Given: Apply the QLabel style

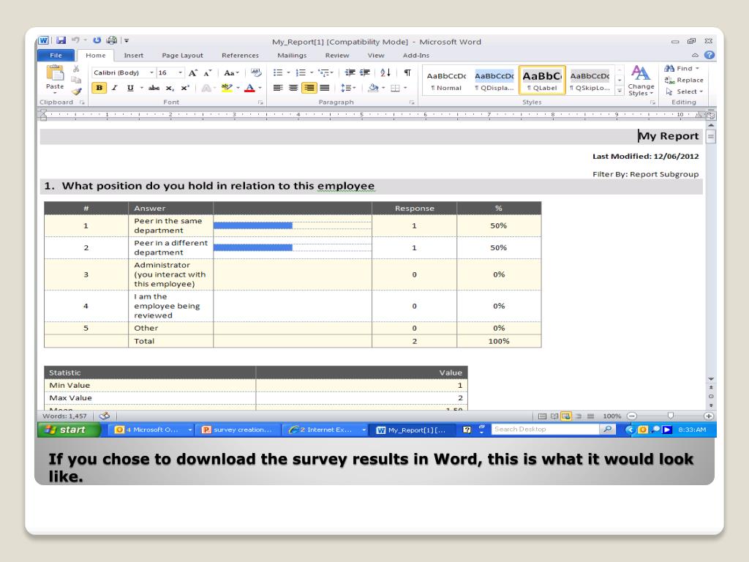Looking at the screenshot, I should click(x=542, y=80).
